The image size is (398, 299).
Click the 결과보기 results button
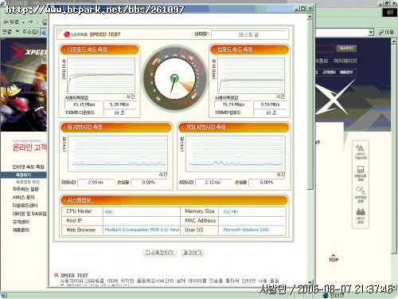point(193,253)
